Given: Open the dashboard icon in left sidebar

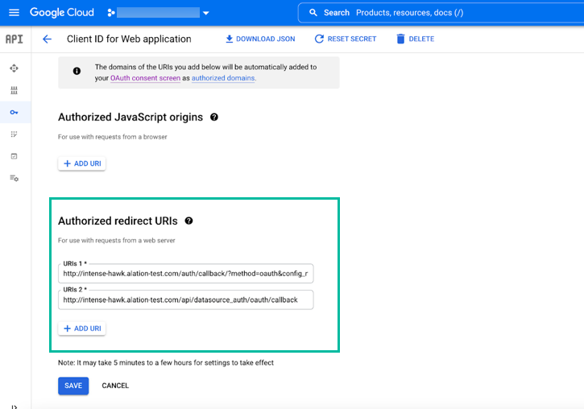Looking at the screenshot, I should [14, 68].
